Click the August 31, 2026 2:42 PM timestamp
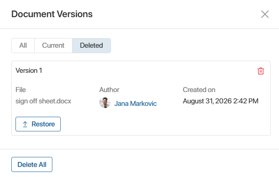Image resolution: width=279 pixels, height=177 pixels. coord(221,101)
